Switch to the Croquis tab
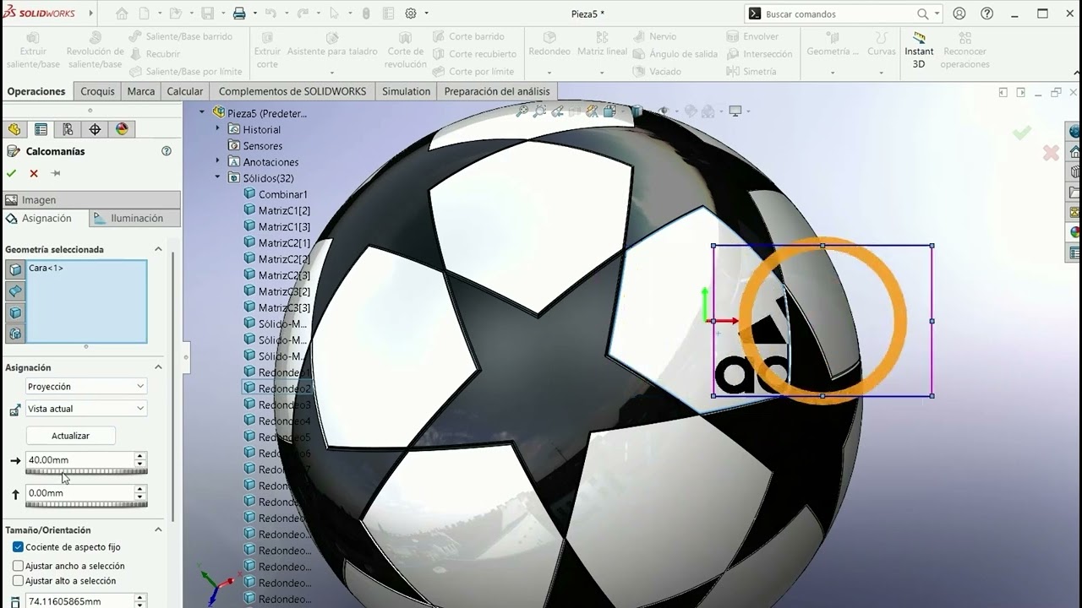The height and width of the screenshot is (608, 1082). 97,91
